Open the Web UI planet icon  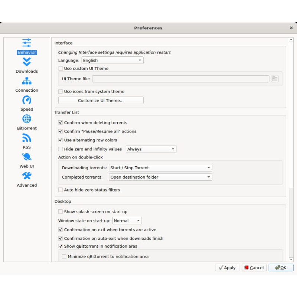pyautogui.click(x=27, y=157)
